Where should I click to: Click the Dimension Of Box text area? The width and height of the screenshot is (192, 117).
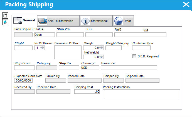point(68,52)
